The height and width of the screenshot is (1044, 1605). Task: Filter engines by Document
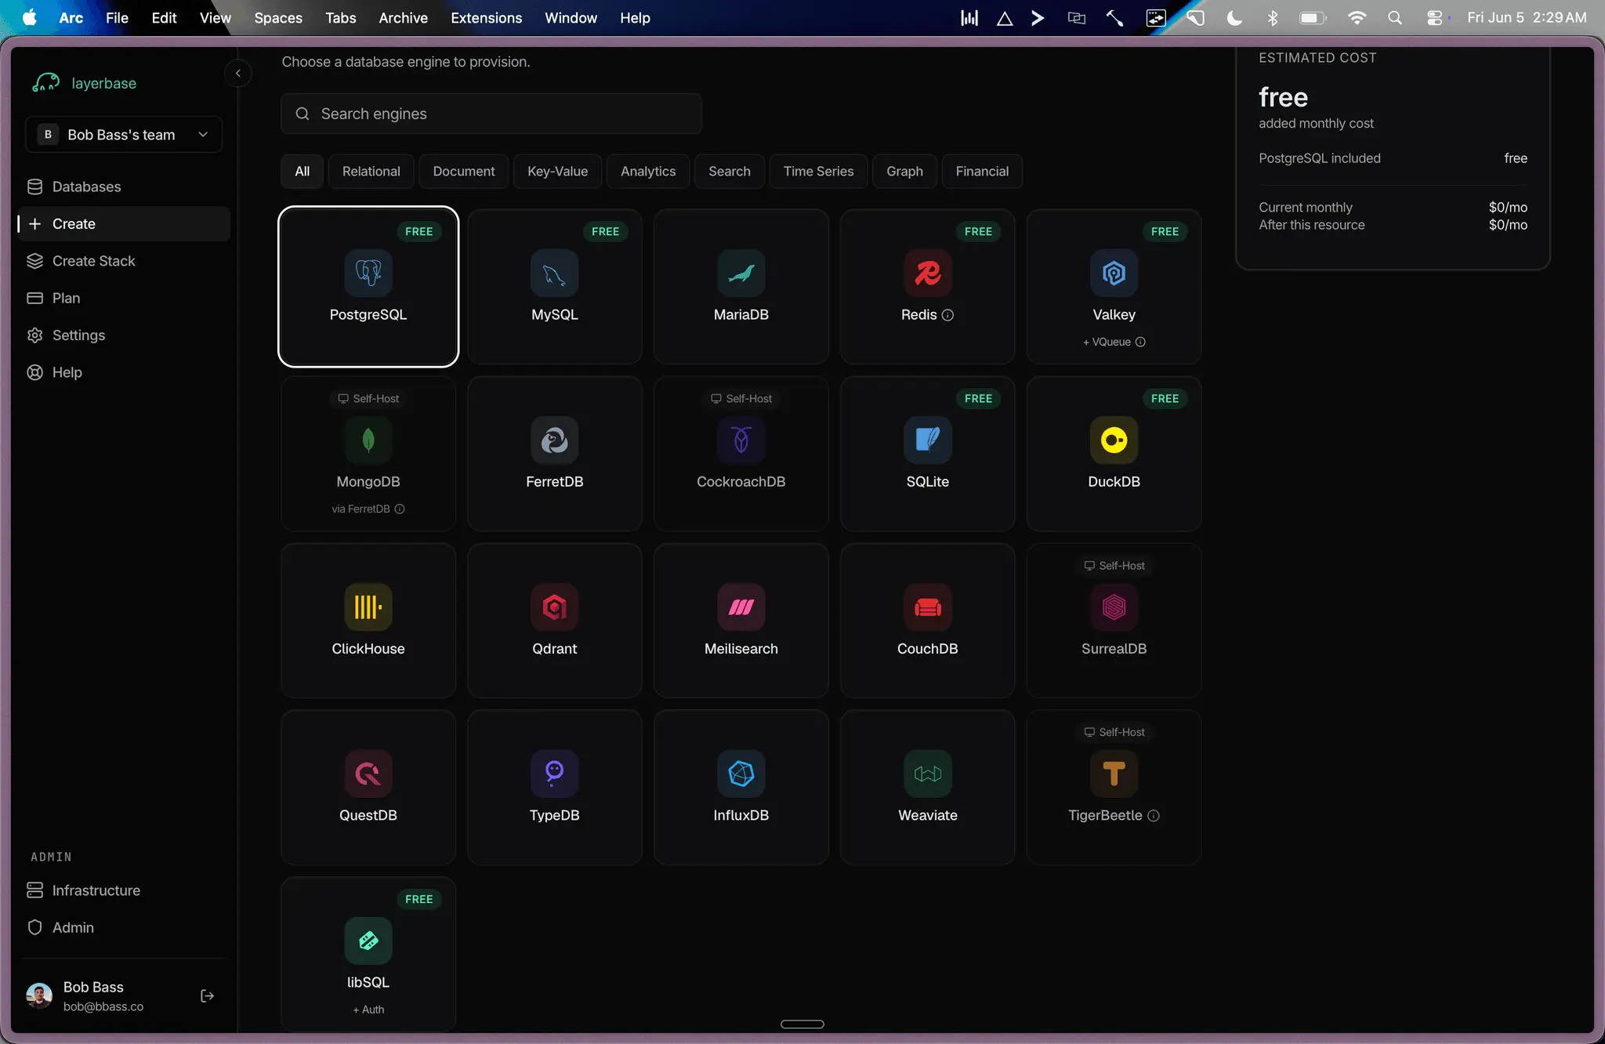pyautogui.click(x=464, y=172)
